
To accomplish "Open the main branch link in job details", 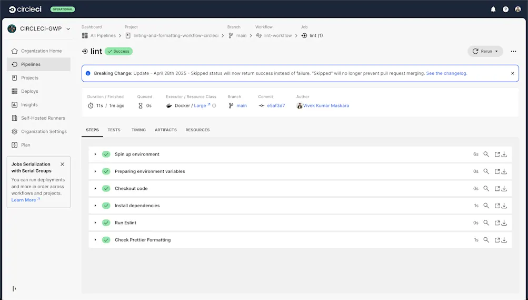I will coord(242,105).
